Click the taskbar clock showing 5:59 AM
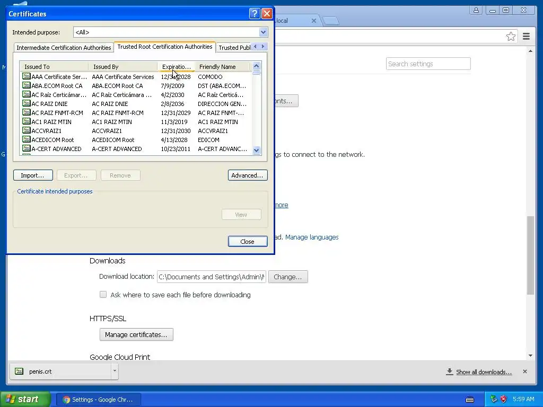 point(523,399)
